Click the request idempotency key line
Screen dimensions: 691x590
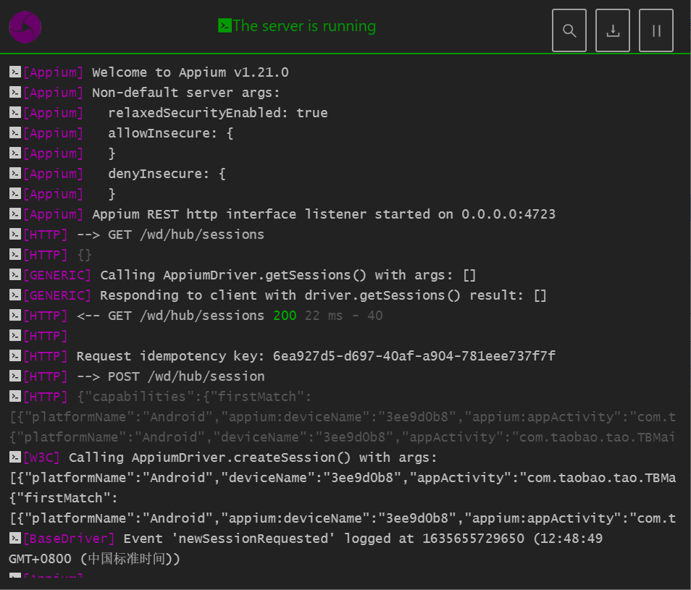(316, 356)
